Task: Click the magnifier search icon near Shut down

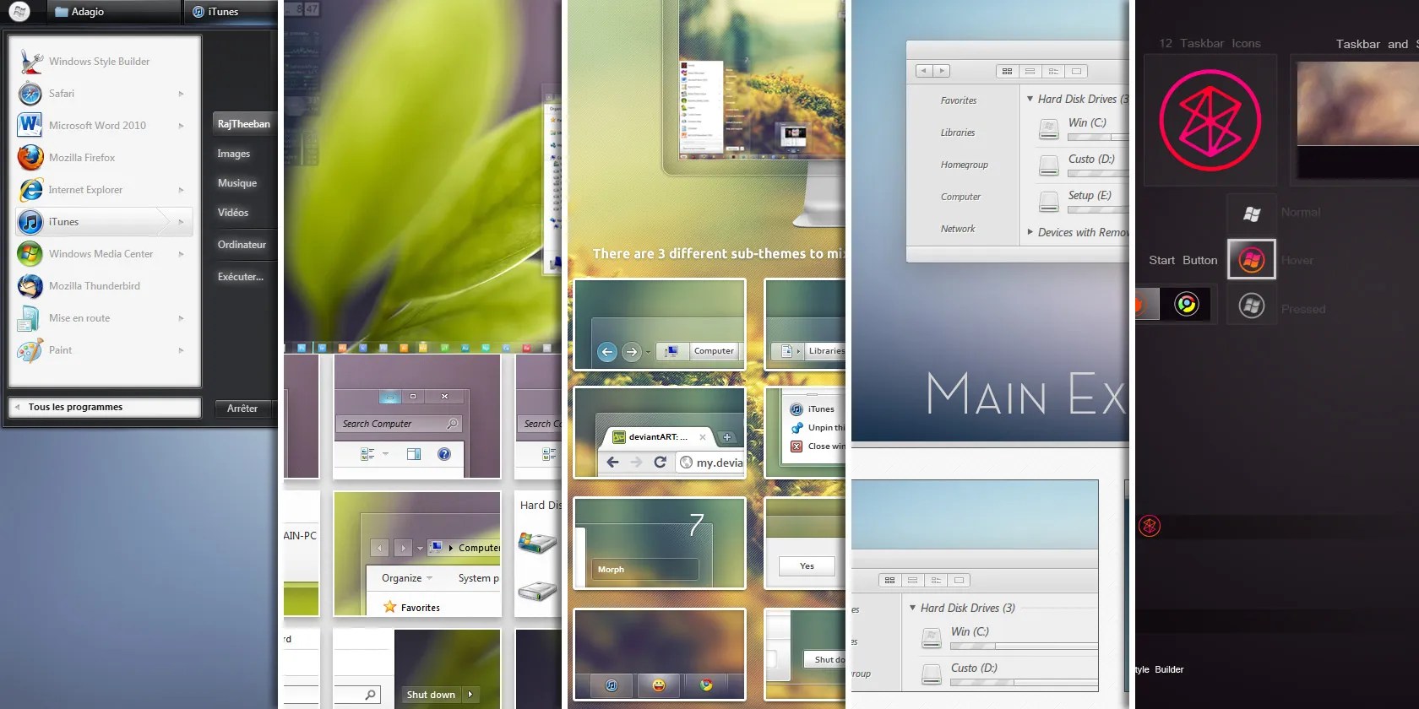Action: (370, 695)
